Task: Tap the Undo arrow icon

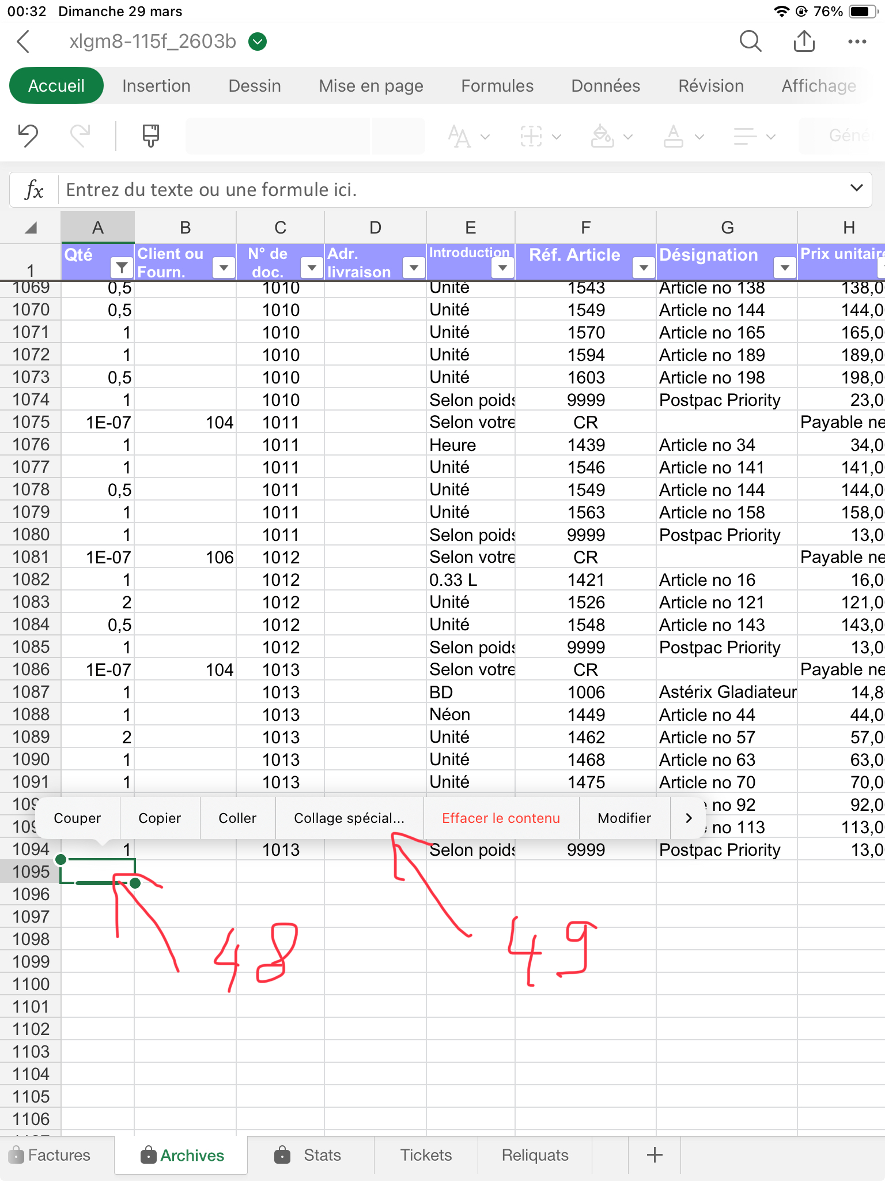Action: pyautogui.click(x=28, y=136)
